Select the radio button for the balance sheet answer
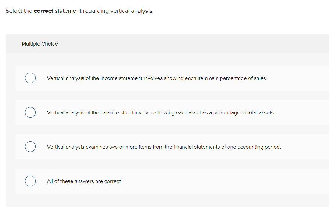Viewport: 329px width, 207px height. tap(30, 112)
